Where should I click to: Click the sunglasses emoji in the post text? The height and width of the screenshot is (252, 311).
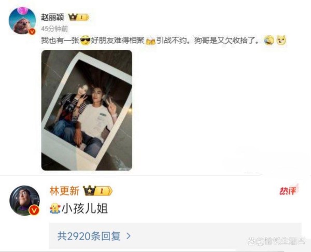(x=86, y=40)
